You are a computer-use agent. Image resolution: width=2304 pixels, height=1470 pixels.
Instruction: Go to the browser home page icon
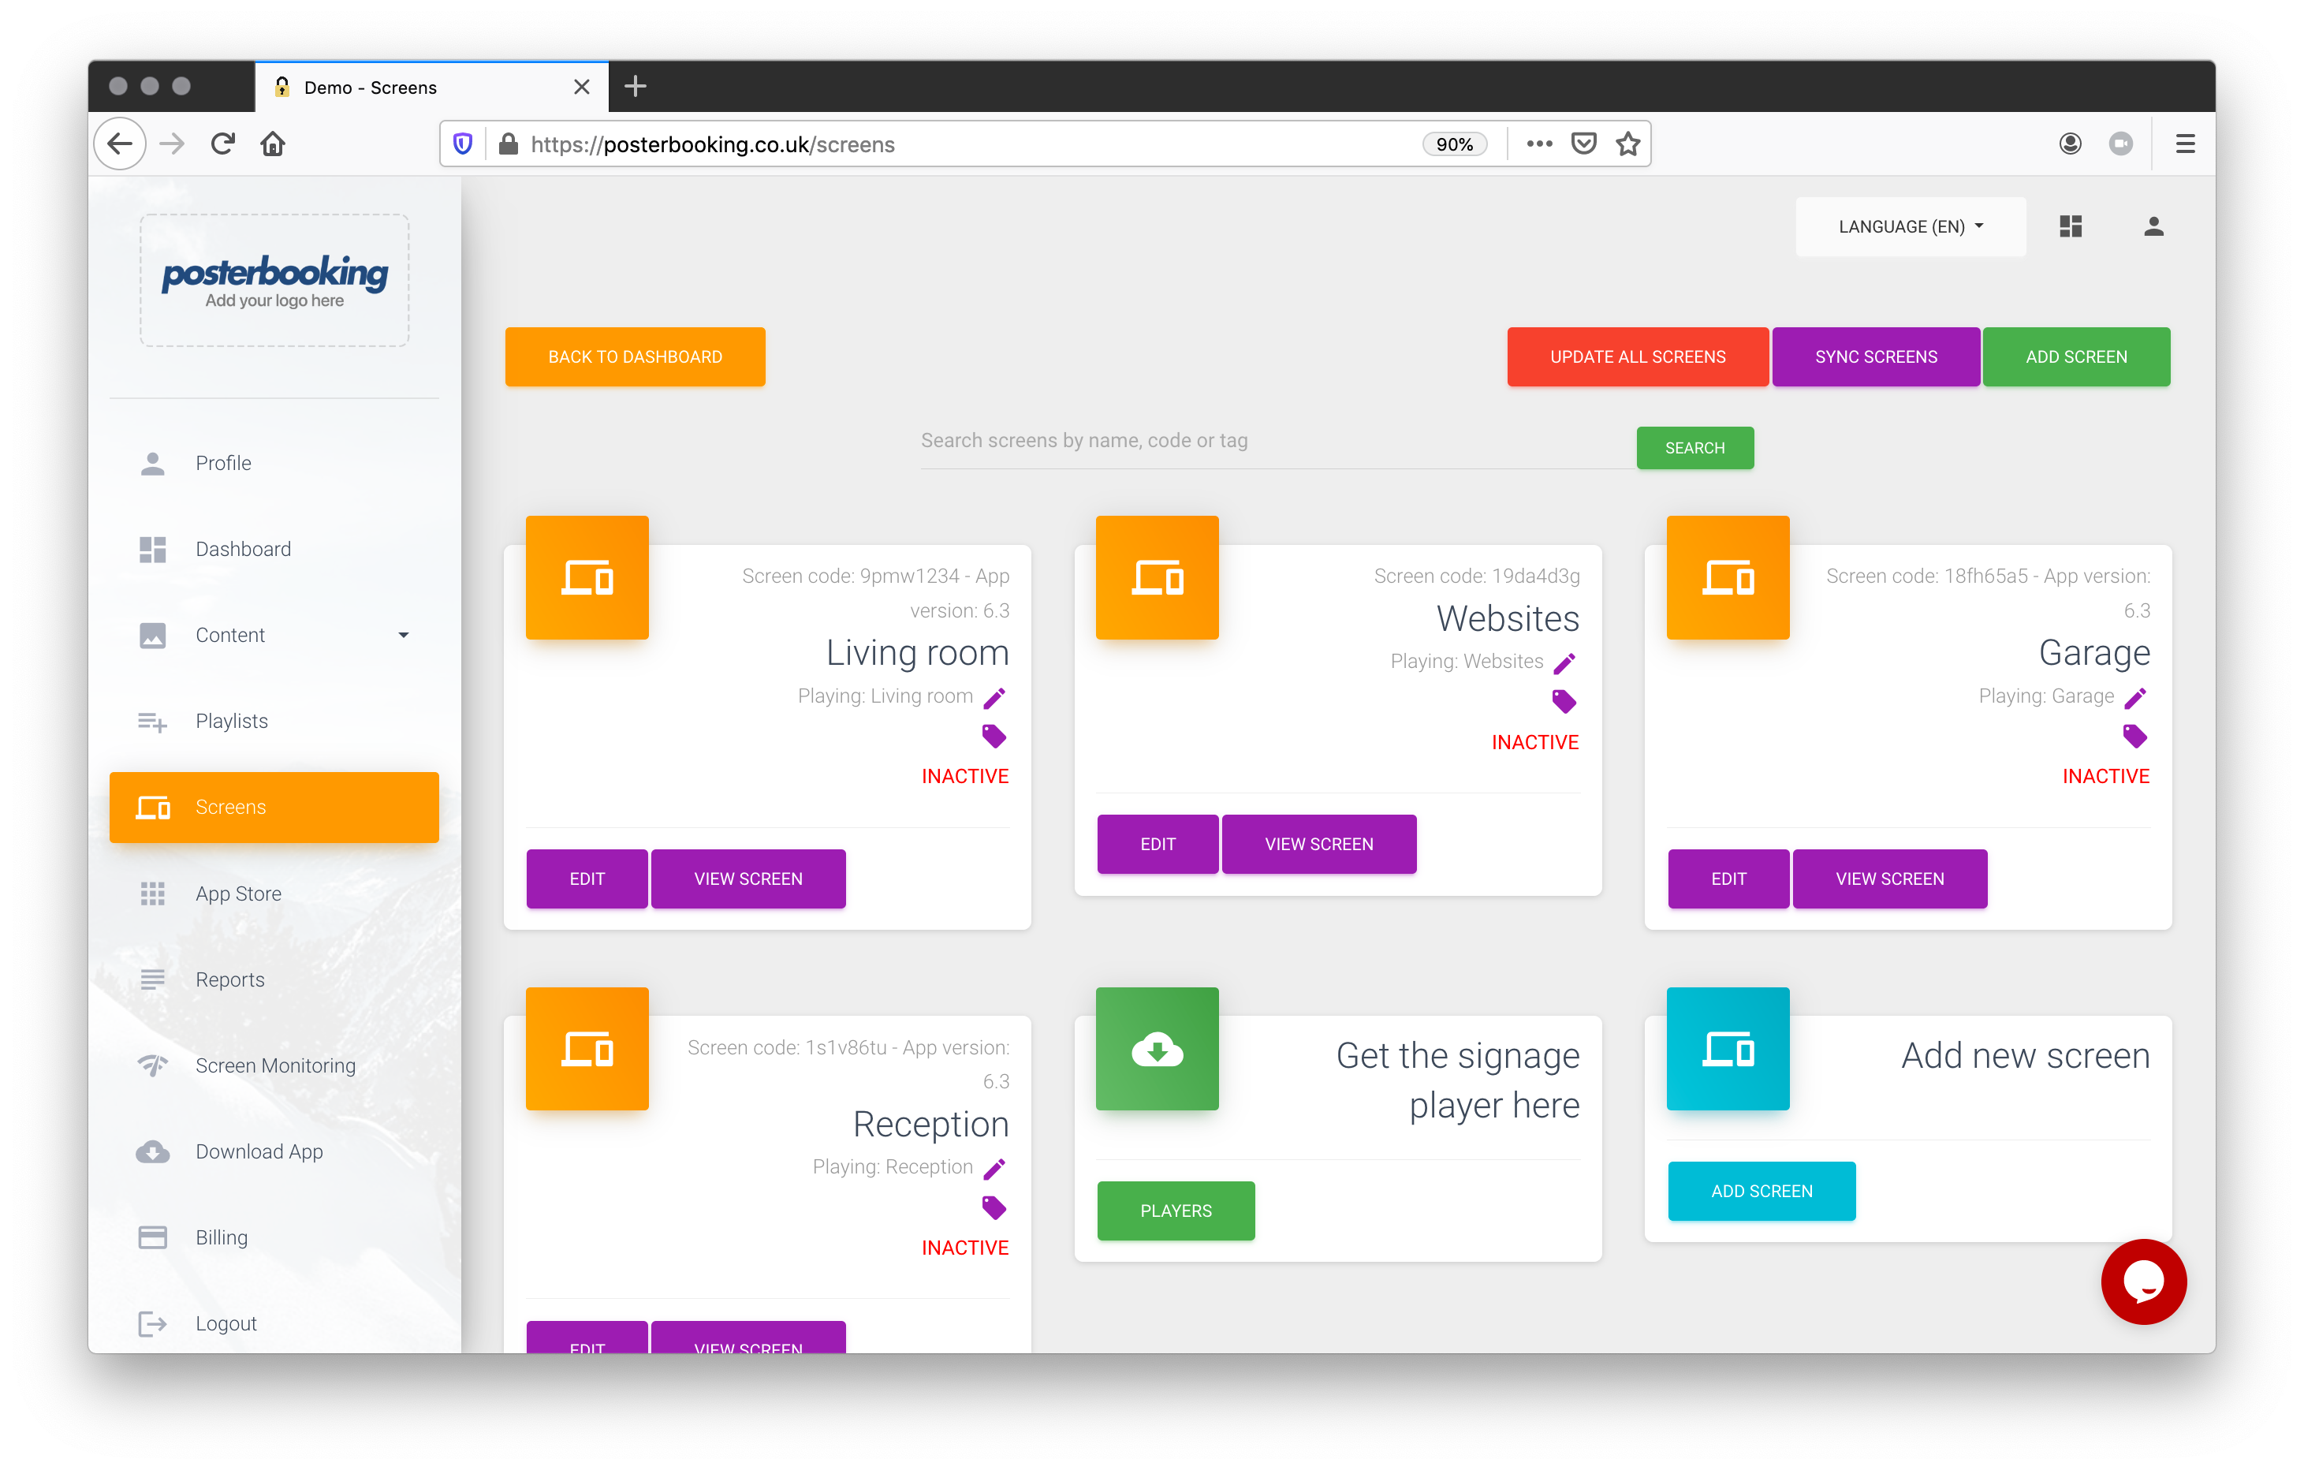pos(273,144)
